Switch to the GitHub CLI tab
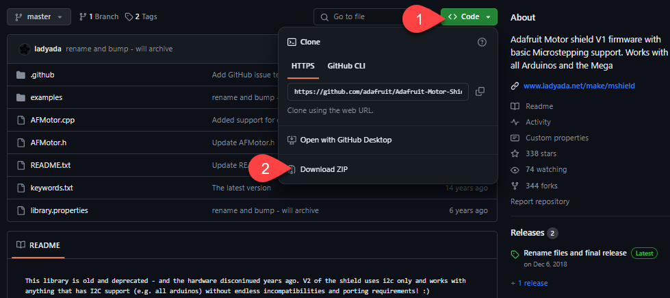The height and width of the screenshot is (298, 670). coord(346,66)
